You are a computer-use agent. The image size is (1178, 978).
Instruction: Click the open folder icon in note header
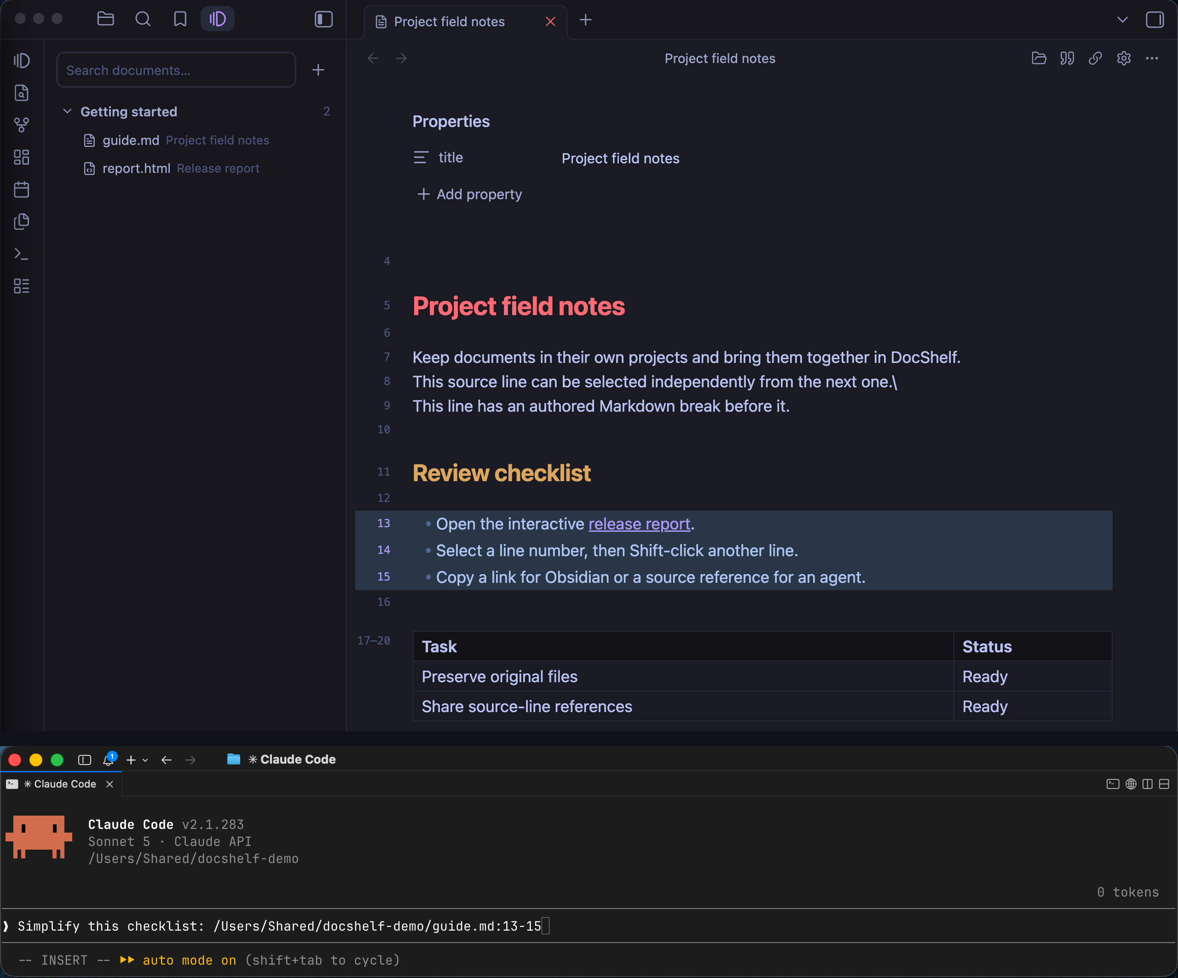click(1039, 58)
